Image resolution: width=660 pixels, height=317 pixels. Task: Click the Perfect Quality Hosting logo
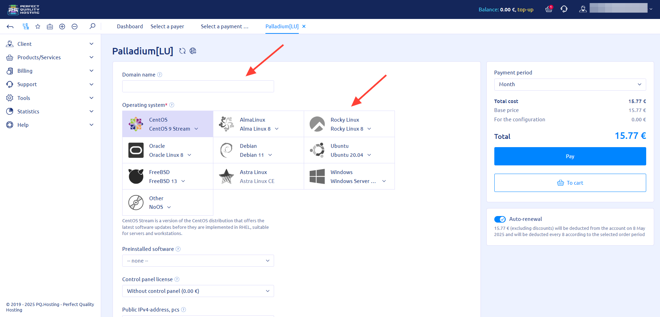tap(23, 9)
